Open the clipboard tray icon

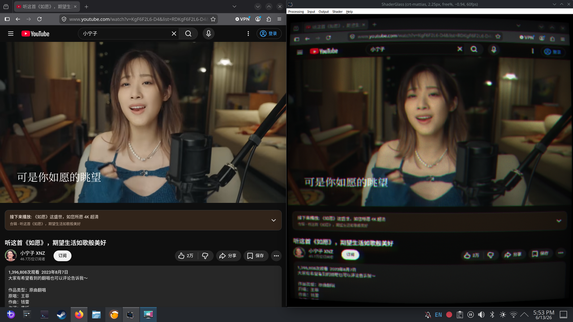(460, 314)
